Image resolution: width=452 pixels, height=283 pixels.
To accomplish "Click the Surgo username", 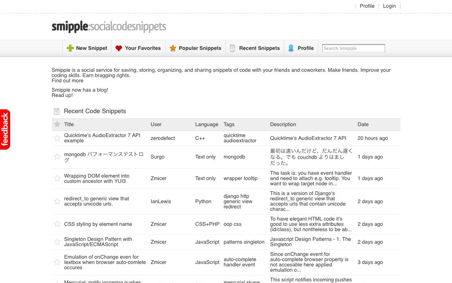I will tap(157, 157).
